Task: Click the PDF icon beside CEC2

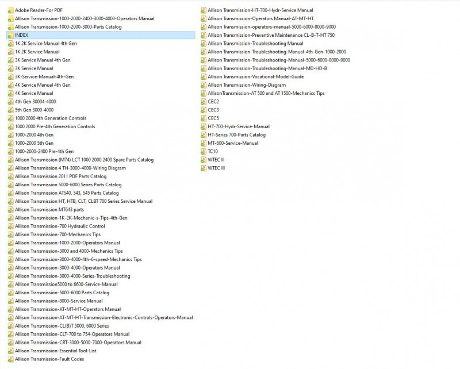Action: [x=204, y=102]
